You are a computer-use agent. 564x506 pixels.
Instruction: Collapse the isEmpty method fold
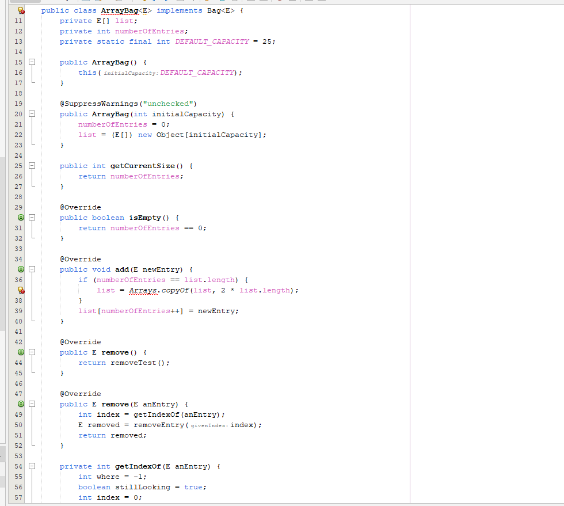[x=33, y=218]
